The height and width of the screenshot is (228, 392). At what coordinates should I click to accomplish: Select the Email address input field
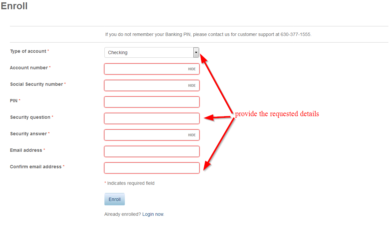coord(152,151)
